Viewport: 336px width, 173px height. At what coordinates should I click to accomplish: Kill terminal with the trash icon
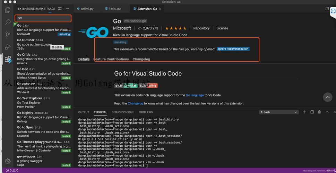pyautogui.click(x=319, y=112)
